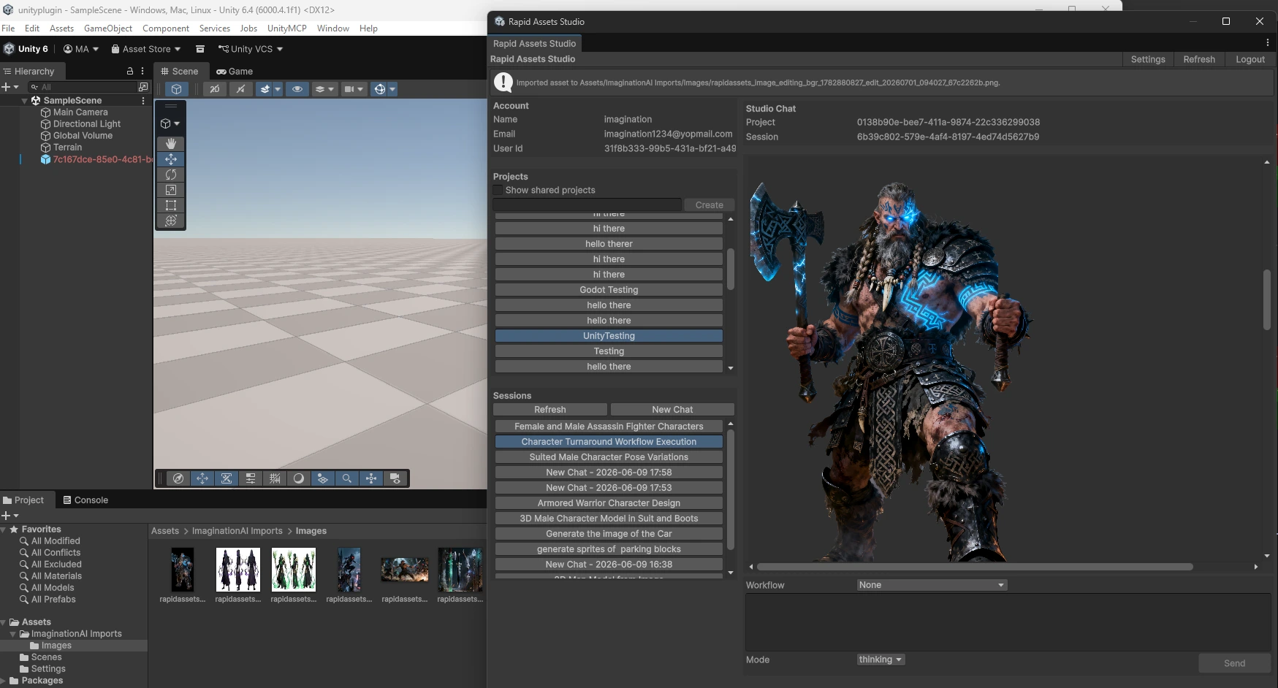This screenshot has height=688, width=1278.
Task: Open the Mode thinking dropdown
Action: tap(880, 660)
